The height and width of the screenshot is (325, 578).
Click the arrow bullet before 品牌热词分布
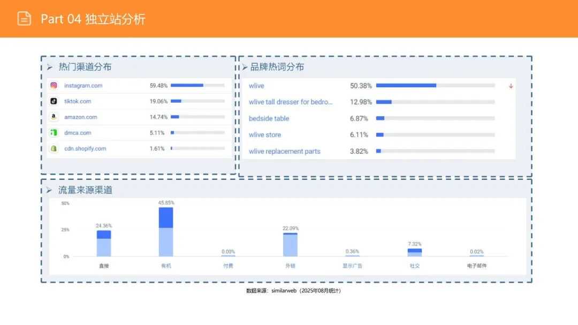[245, 67]
